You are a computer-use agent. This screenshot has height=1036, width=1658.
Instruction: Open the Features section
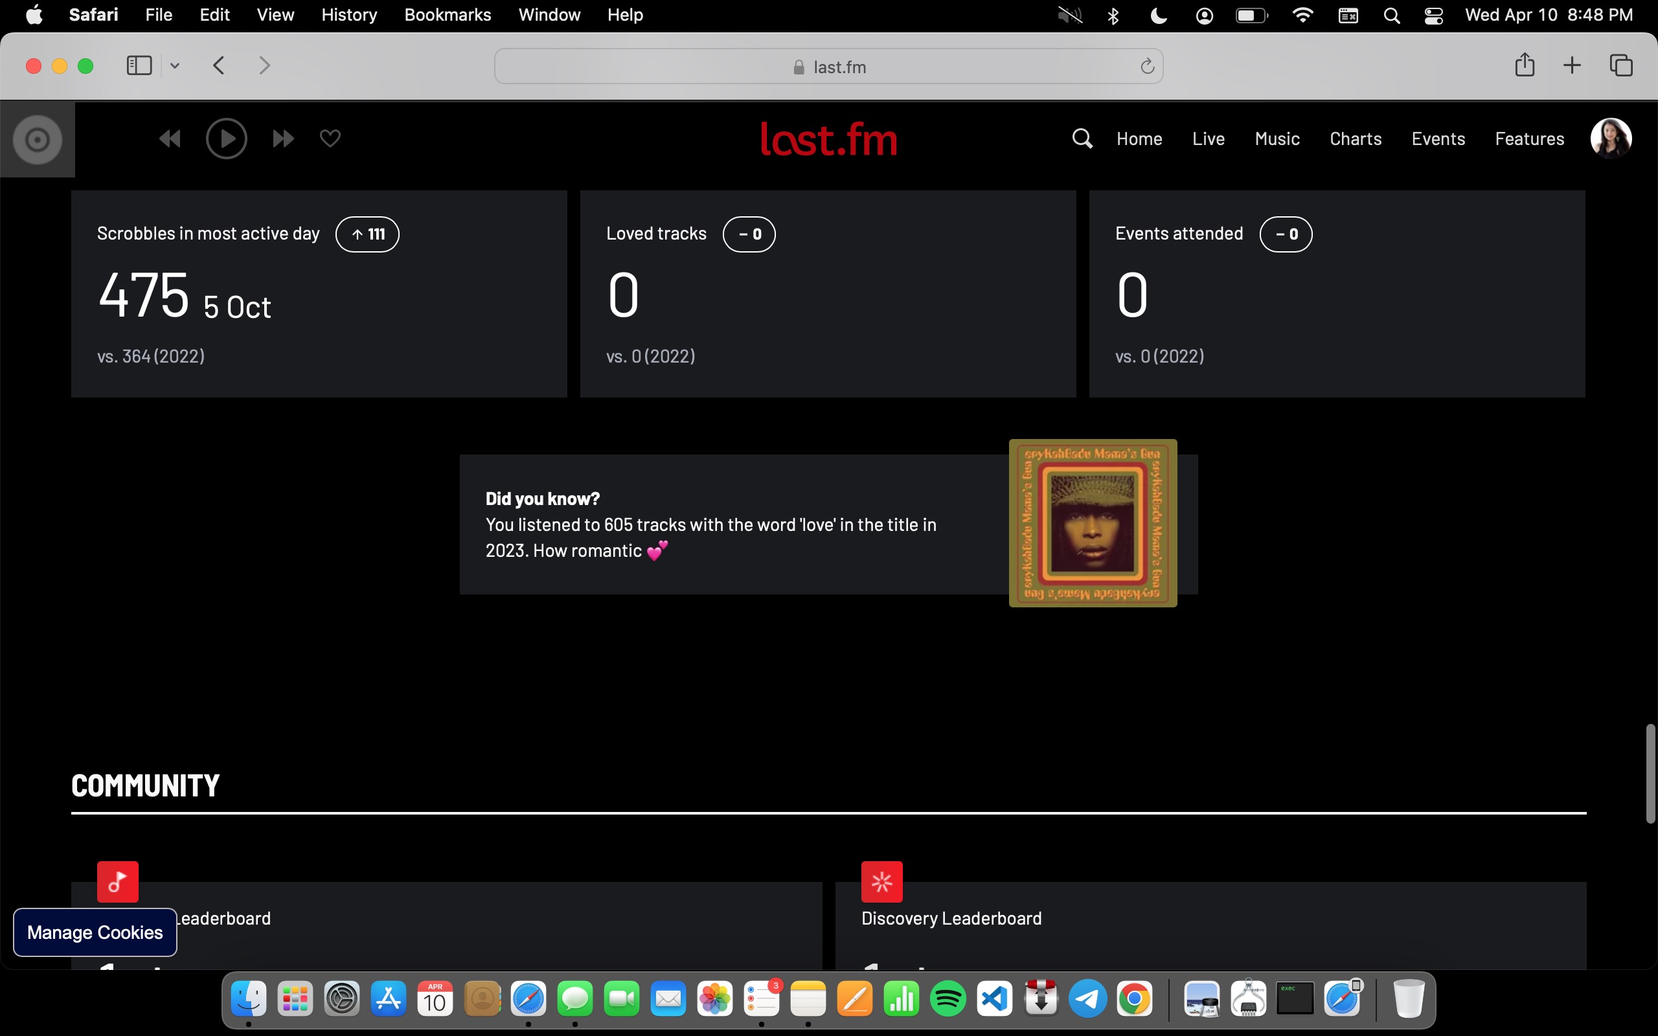click(x=1529, y=139)
